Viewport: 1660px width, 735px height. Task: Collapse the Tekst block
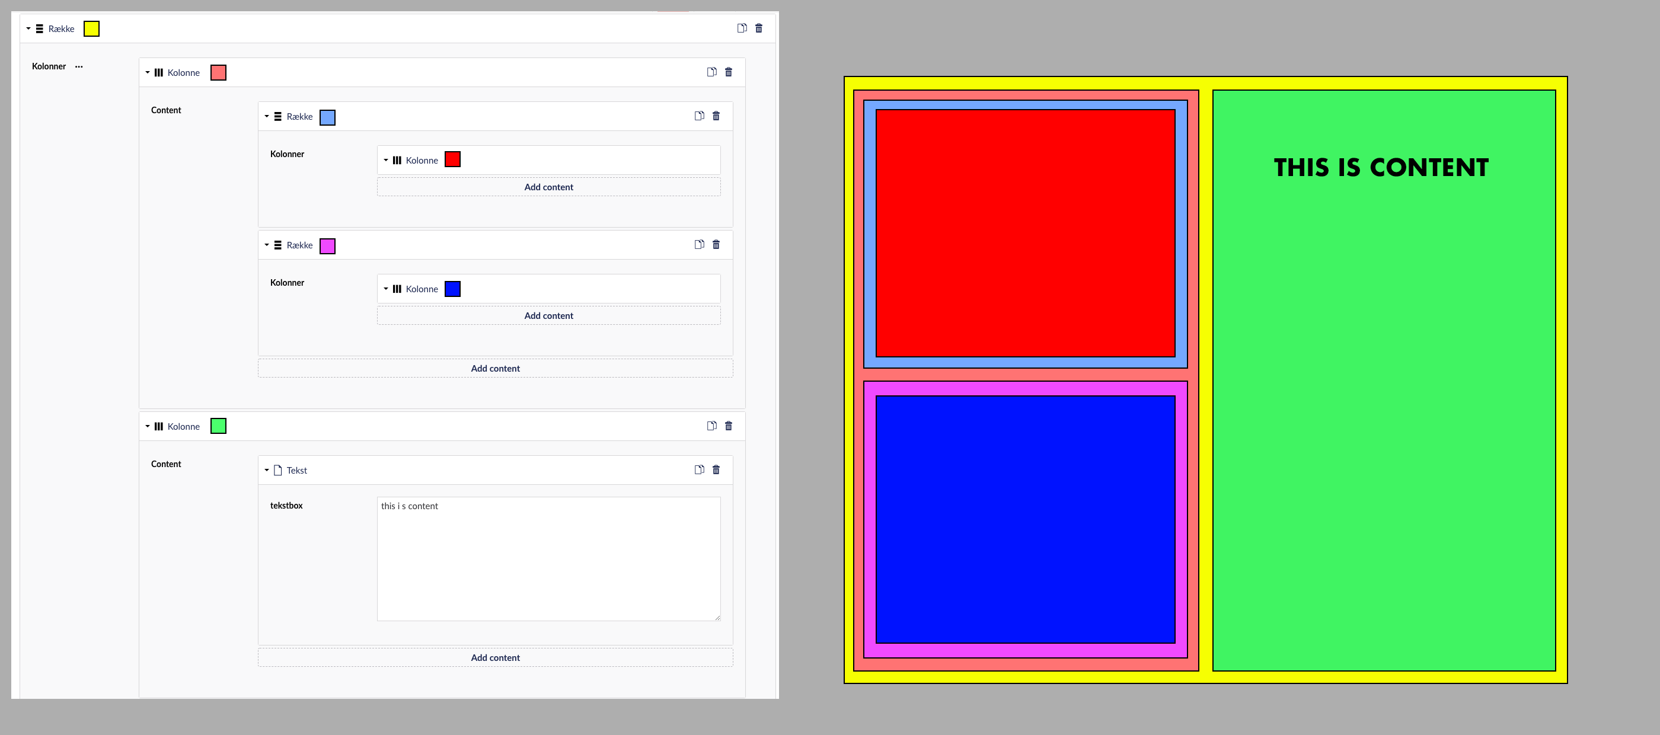pyautogui.click(x=267, y=470)
